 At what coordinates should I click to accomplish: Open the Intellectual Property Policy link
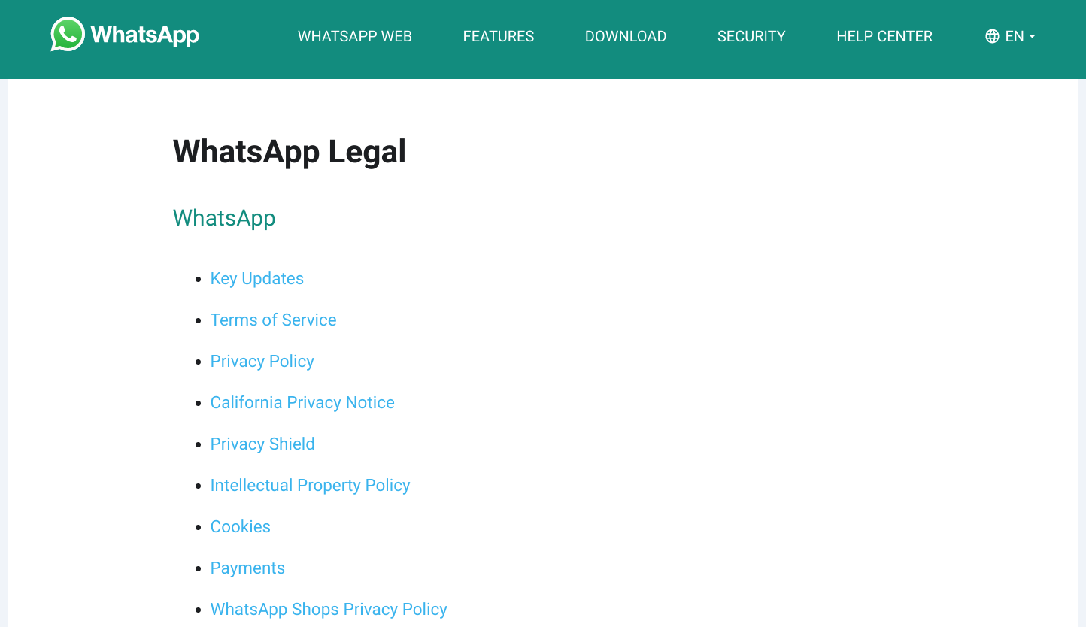311,485
